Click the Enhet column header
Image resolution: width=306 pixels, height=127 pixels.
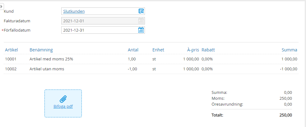(158, 50)
